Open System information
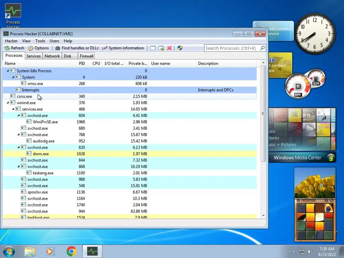This screenshot has width=344, height=258. click(x=123, y=48)
